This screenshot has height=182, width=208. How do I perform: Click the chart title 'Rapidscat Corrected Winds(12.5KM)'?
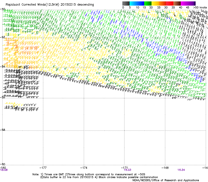point(32,5)
